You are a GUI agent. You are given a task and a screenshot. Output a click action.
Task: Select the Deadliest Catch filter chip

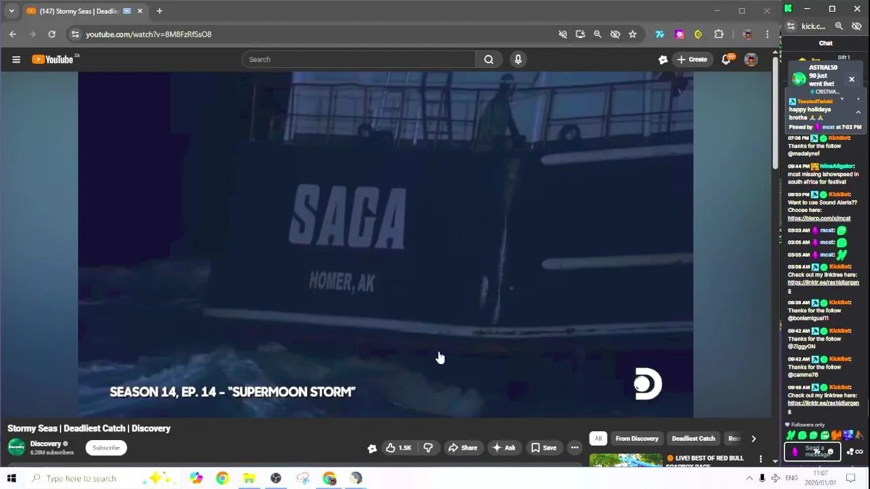coord(693,439)
